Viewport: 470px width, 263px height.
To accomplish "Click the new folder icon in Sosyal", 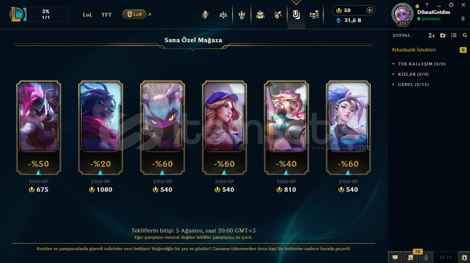I will [x=443, y=35].
